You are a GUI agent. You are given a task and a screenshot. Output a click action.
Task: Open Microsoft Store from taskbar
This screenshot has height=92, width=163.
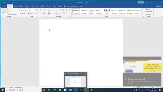point(65,90)
